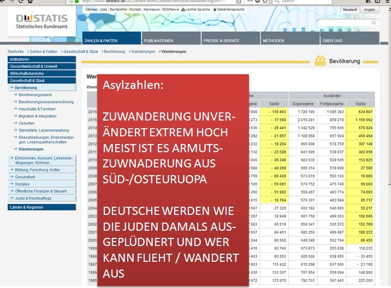Click the site search magnifier icon
Image resolution: width=391 pixels, height=288 pixels.
point(374,23)
